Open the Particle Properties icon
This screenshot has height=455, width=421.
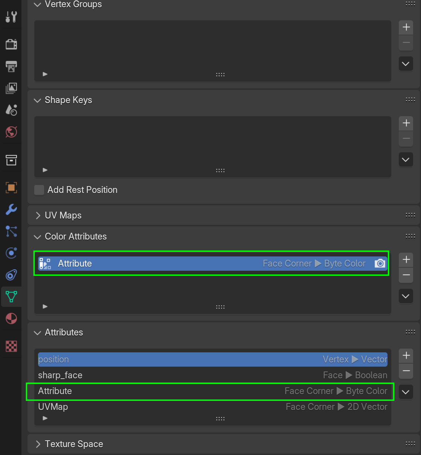point(11,232)
